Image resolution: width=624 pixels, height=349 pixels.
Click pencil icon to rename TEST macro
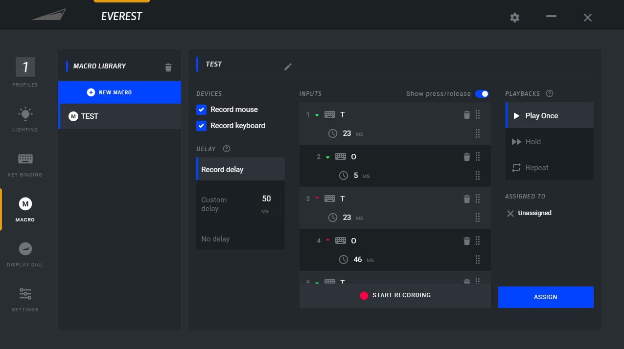[288, 67]
